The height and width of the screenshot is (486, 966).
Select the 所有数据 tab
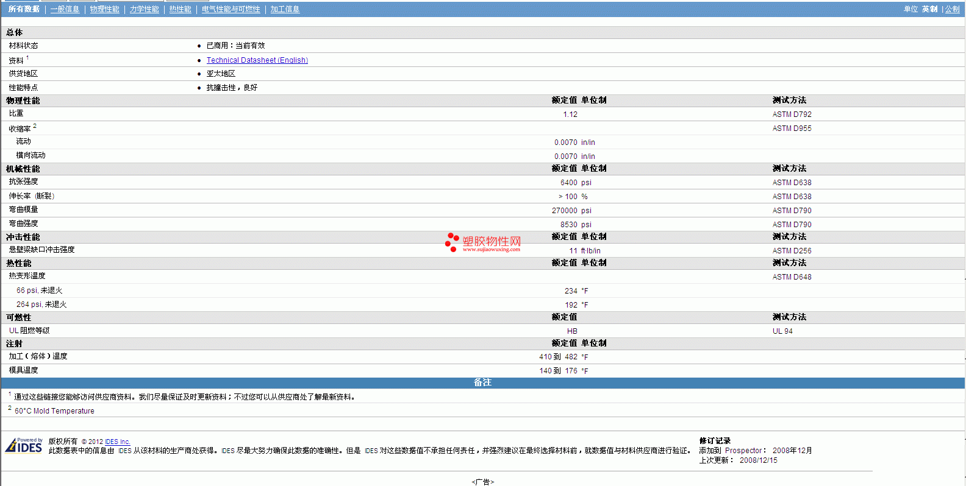[24, 9]
